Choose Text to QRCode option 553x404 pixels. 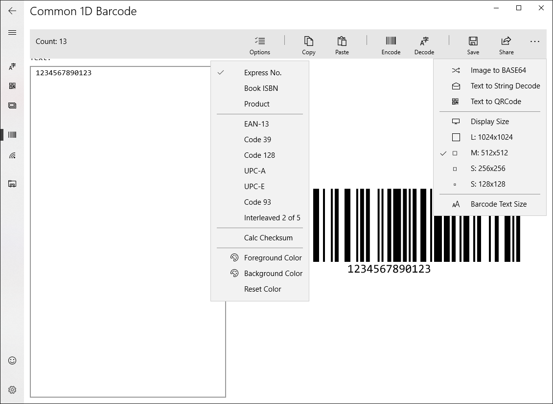click(x=490, y=102)
